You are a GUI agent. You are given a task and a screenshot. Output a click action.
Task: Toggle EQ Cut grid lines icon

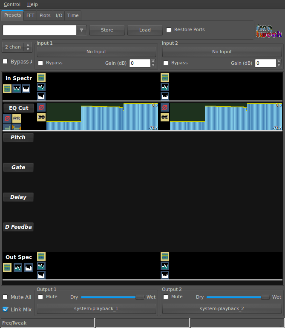(7, 127)
